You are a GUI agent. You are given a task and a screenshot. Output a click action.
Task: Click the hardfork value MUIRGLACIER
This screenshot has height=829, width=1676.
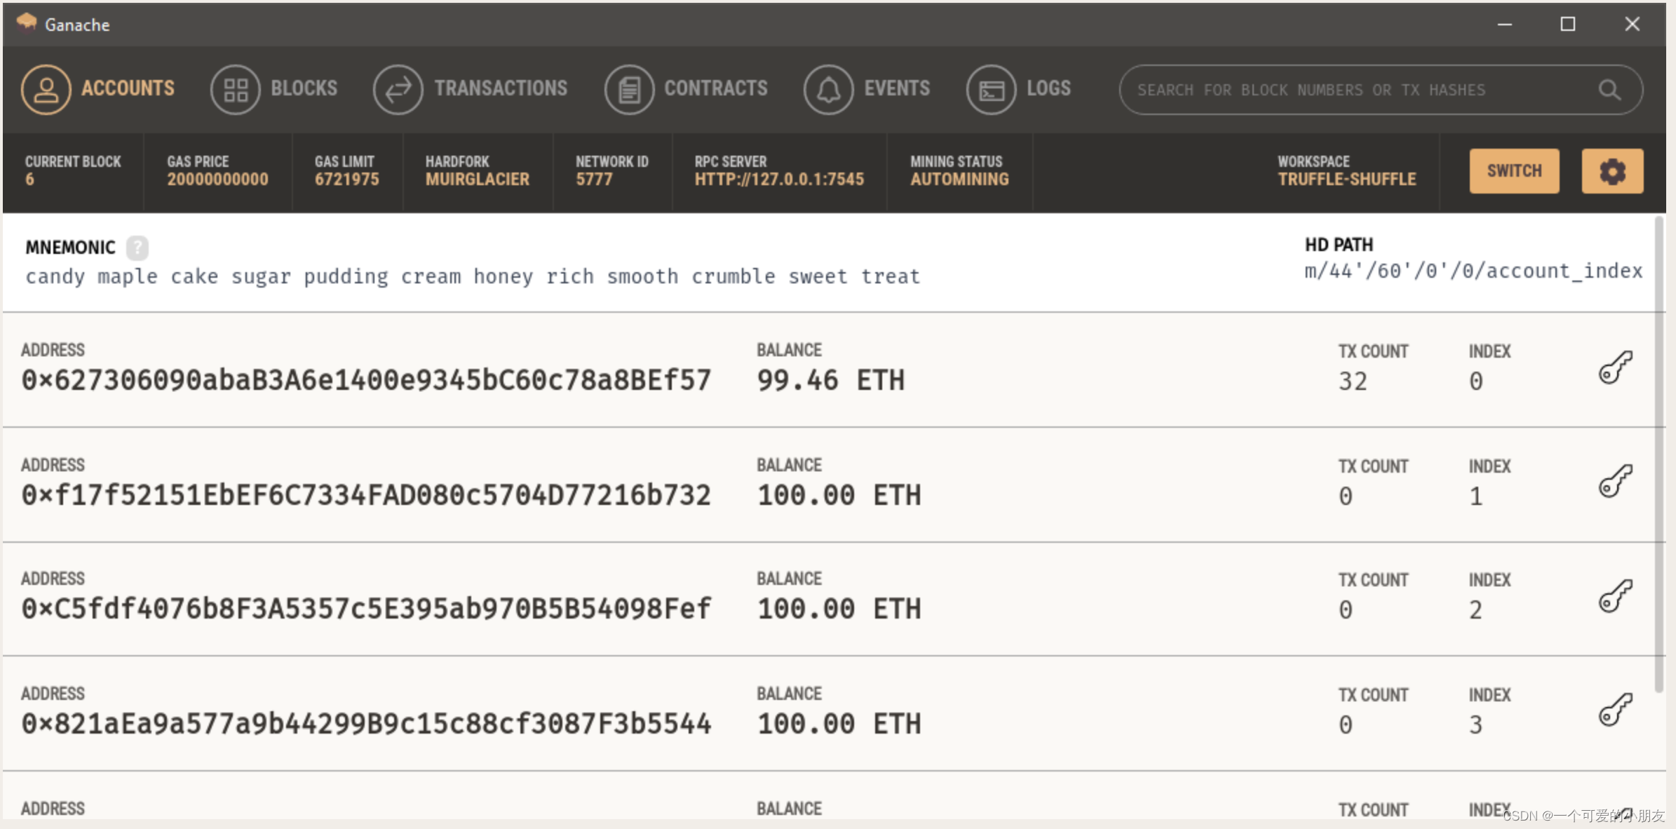[477, 180]
